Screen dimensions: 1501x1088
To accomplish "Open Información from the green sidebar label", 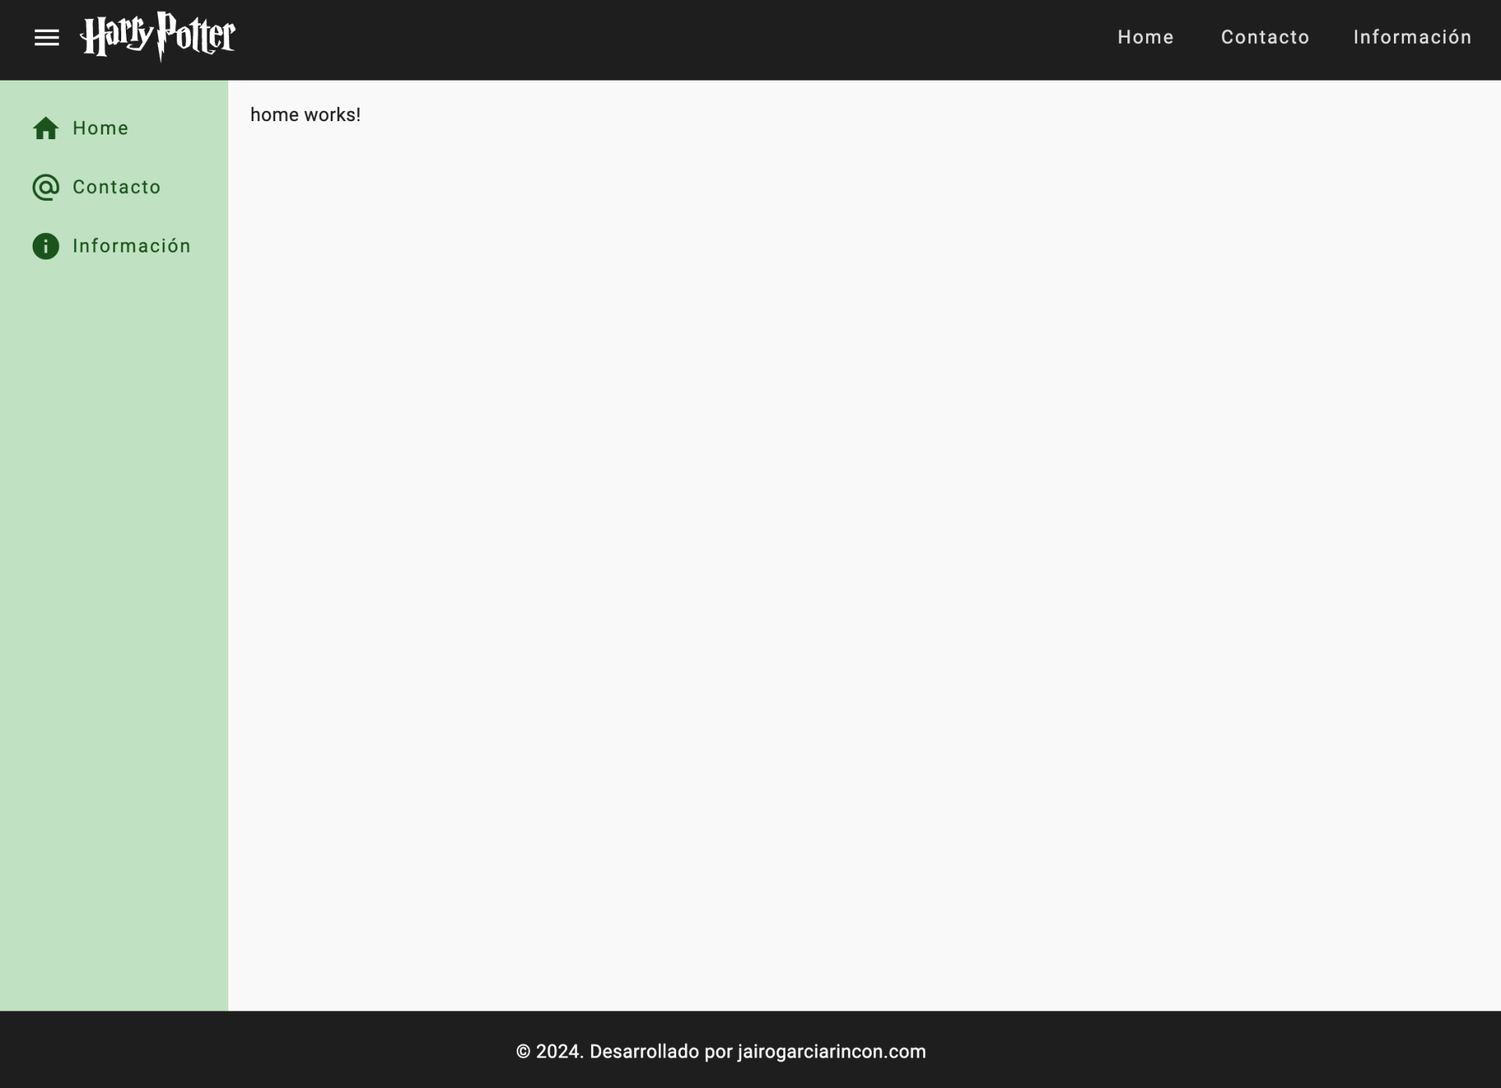I will 131,246.
